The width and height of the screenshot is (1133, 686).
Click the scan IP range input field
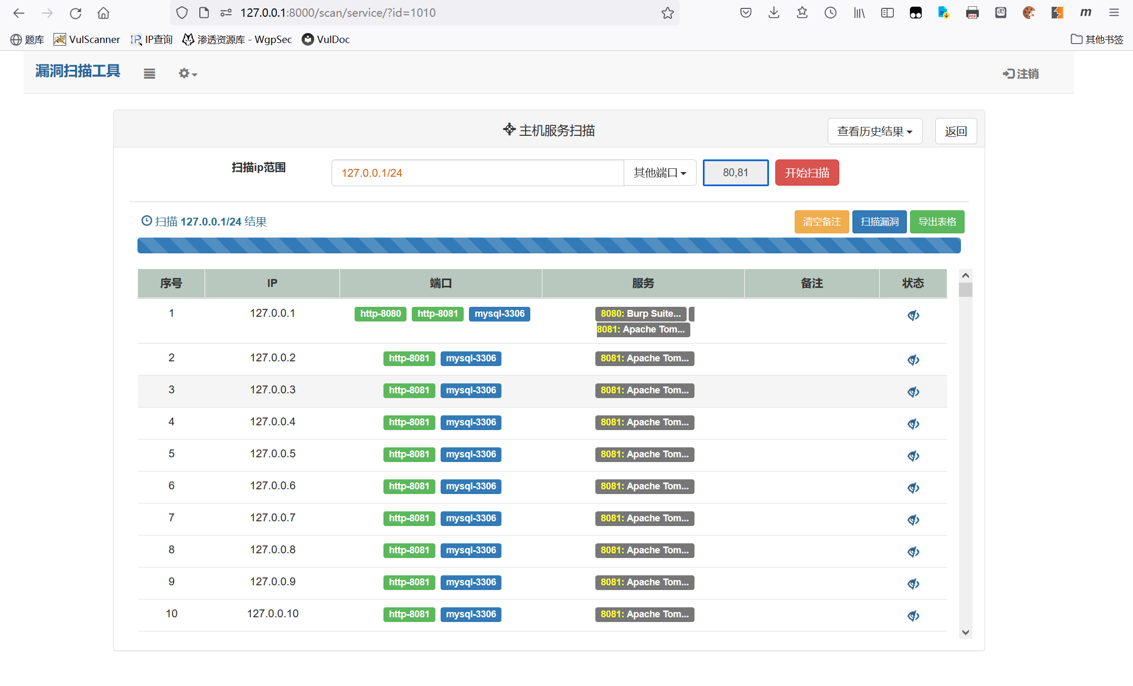(x=477, y=173)
